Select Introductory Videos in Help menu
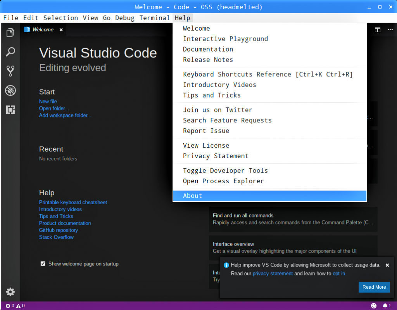 (269, 85)
